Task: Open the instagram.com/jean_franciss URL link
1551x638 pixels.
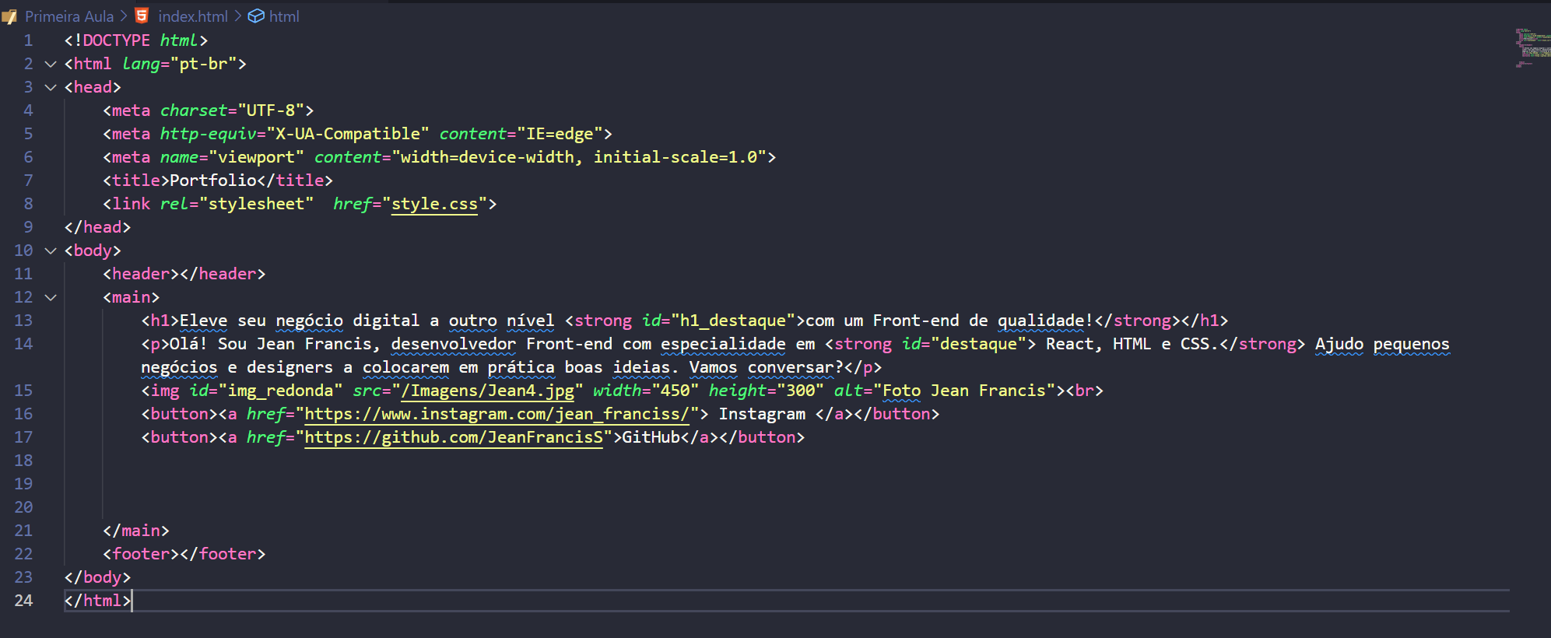Action: coord(497,414)
